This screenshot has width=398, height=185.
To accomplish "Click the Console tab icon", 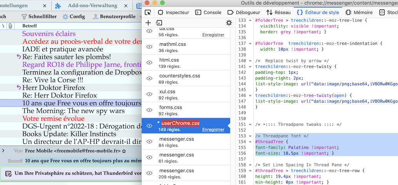I will [x=198, y=12].
